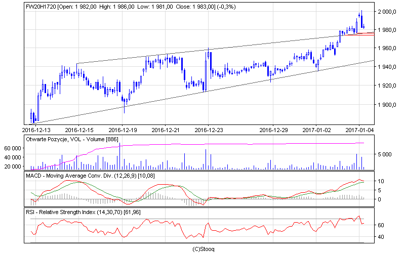The width and height of the screenshot is (405, 253).
Task: Click the red horizontal support line
Action: click(359, 34)
